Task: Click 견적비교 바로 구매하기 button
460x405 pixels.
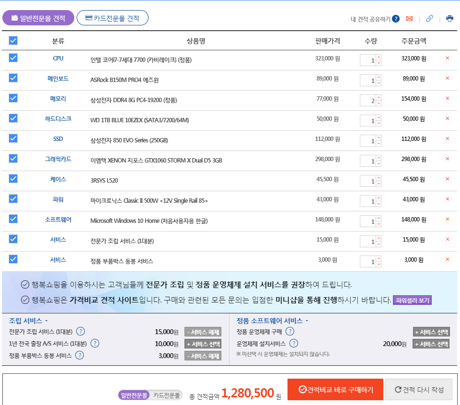Action: (335, 389)
